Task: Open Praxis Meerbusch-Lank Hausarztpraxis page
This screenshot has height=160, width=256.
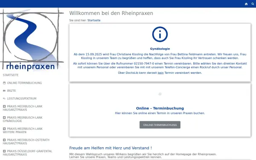Action: [x=23, y=108]
